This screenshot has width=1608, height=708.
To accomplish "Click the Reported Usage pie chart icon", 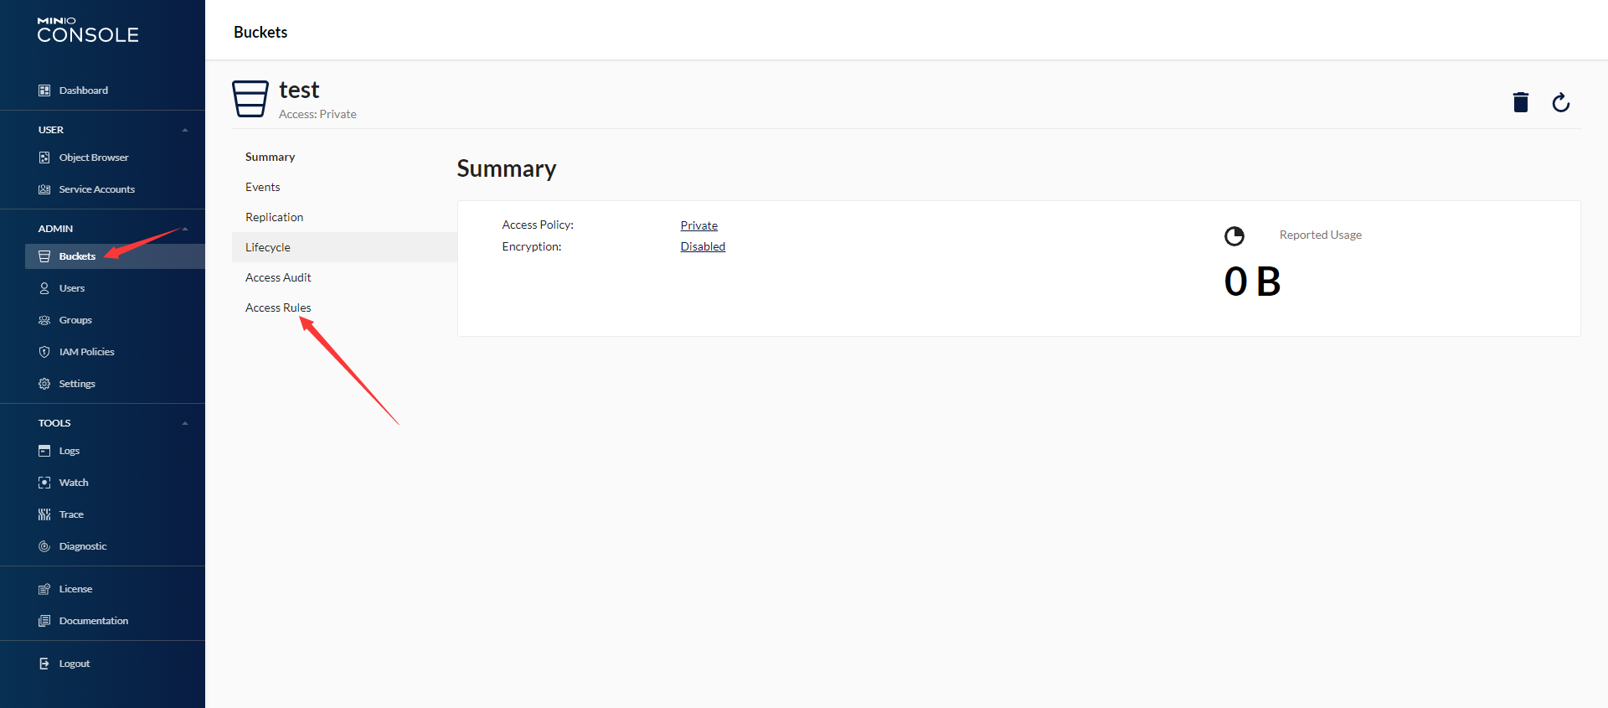I will coord(1234,236).
